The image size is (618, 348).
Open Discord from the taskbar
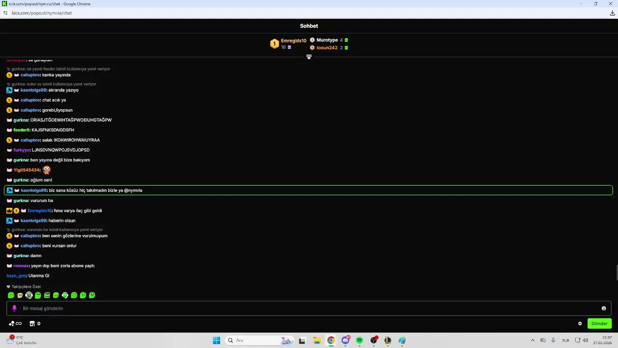tap(346, 340)
